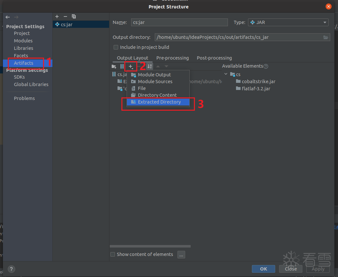Click the ellipsis button beside Show content

pos(181,255)
